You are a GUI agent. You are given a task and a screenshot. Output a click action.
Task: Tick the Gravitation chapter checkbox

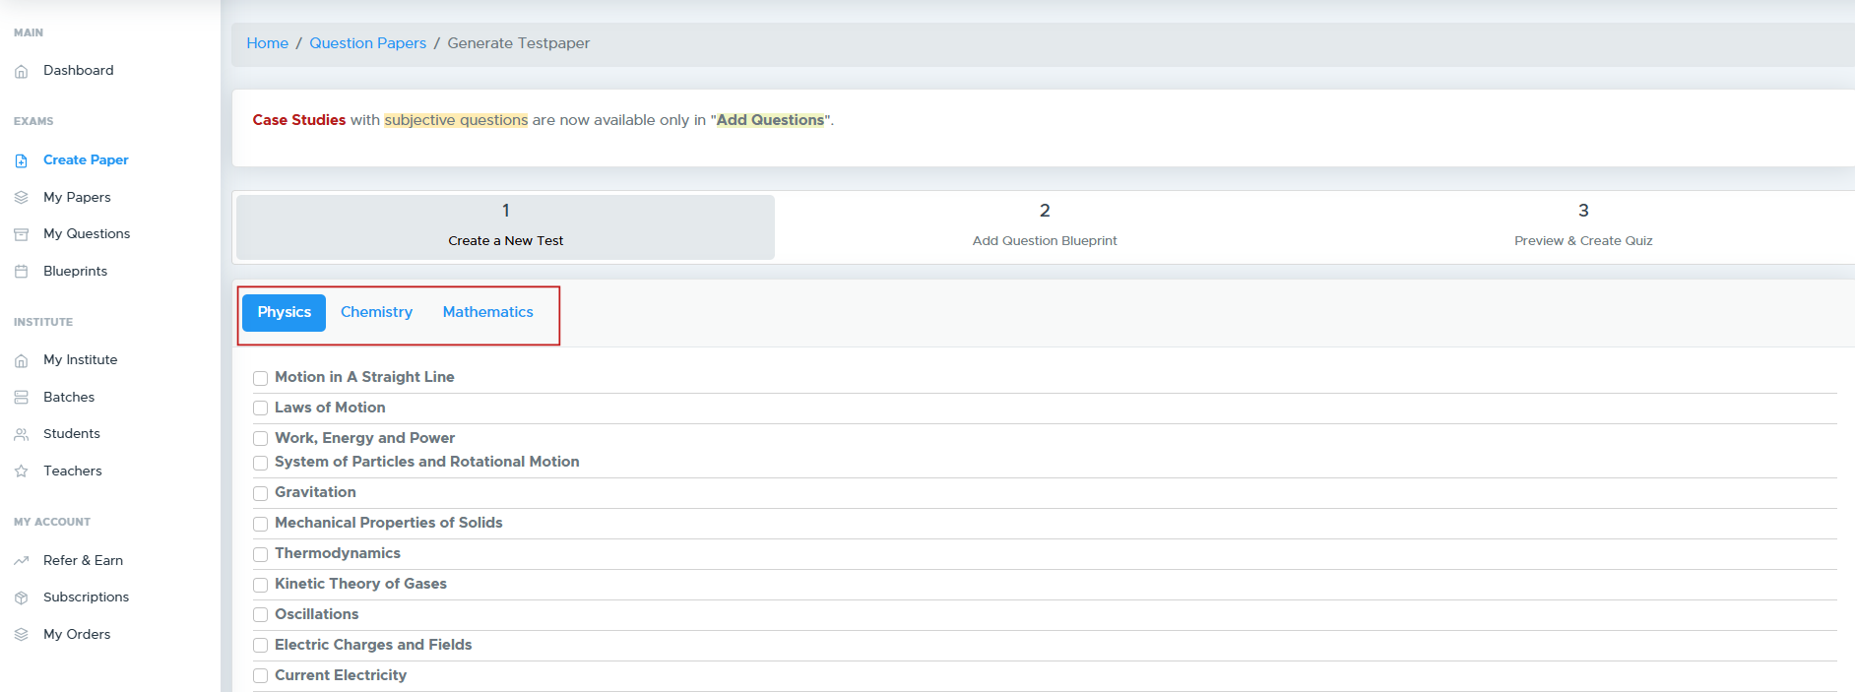[x=261, y=493]
